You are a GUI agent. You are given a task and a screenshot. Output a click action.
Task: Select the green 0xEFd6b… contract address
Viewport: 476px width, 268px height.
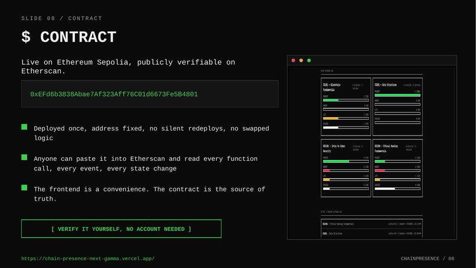(114, 94)
